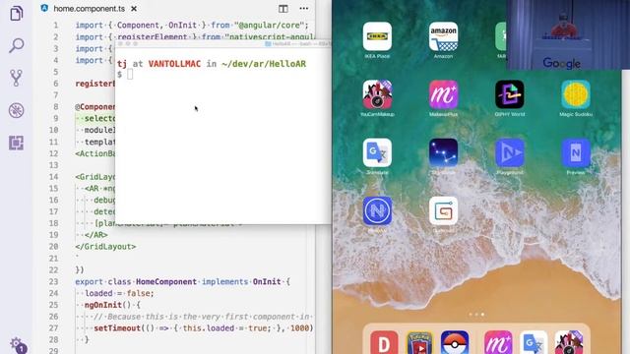Click the </GridLayout> closing tag on line 20
This screenshot has height=354, width=630.
(x=105, y=247)
